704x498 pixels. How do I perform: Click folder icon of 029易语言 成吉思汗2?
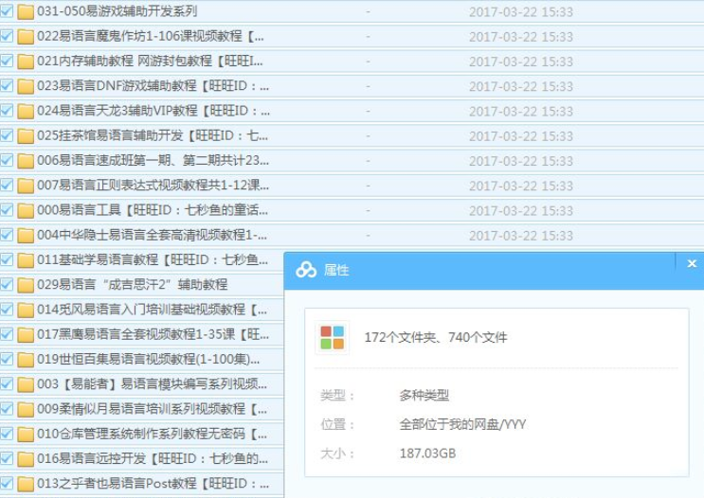pyautogui.click(x=26, y=285)
